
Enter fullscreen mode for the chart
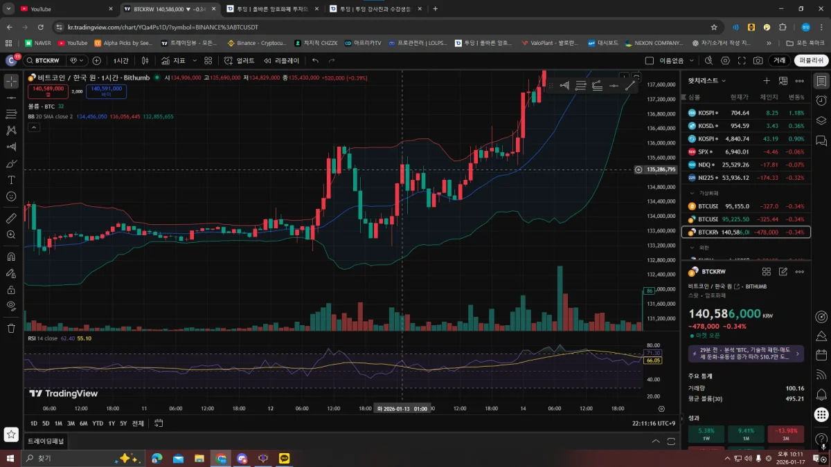[742, 61]
